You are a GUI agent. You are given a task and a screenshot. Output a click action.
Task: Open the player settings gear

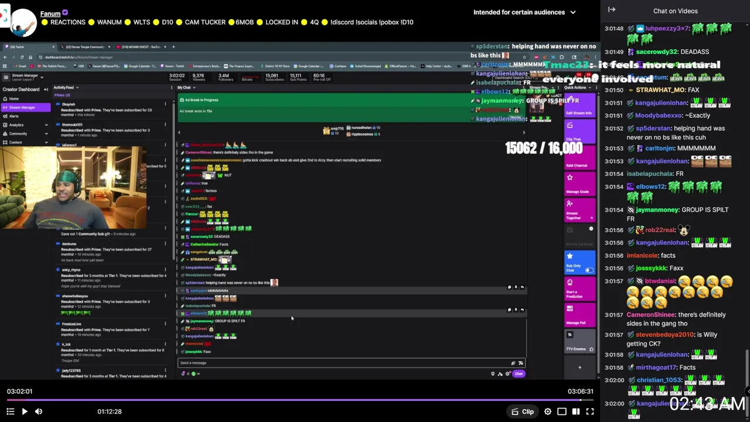click(548, 411)
